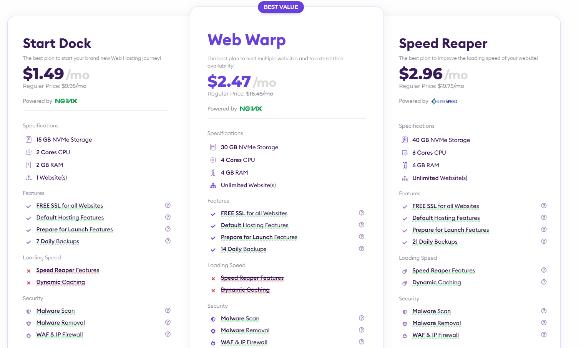Click crossed-out Dynamic Caching in Start Dock plan
The image size is (581, 348).
coord(61,282)
